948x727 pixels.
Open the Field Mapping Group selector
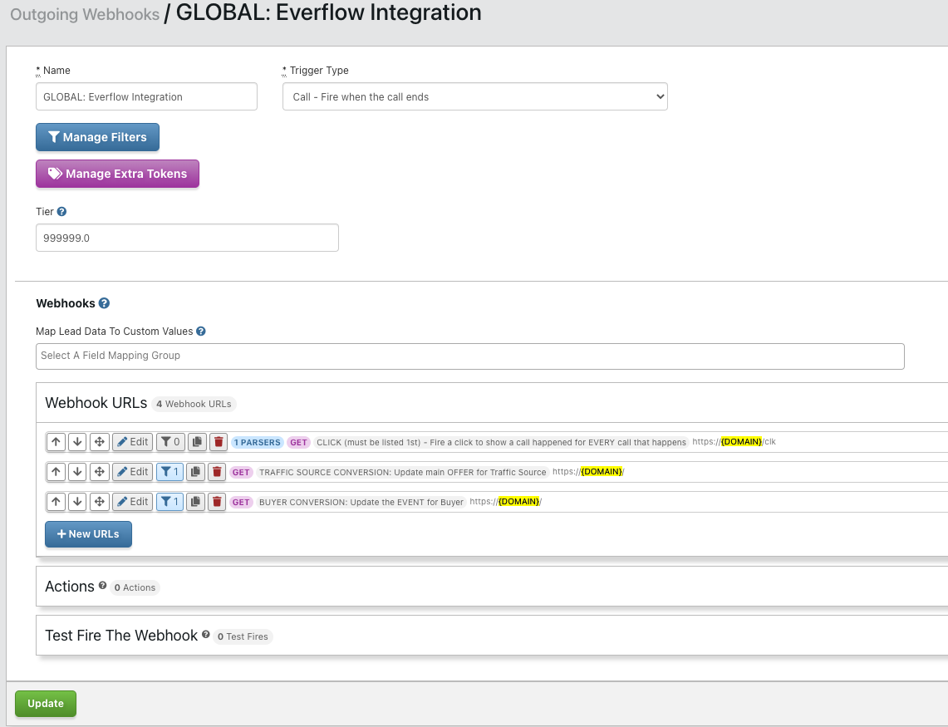pyautogui.click(x=469, y=356)
